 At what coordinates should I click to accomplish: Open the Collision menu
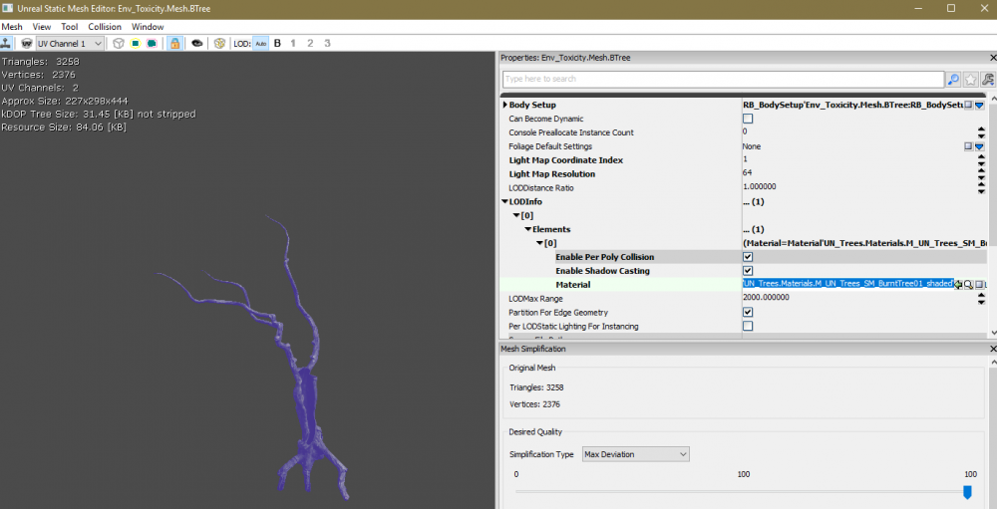point(105,27)
